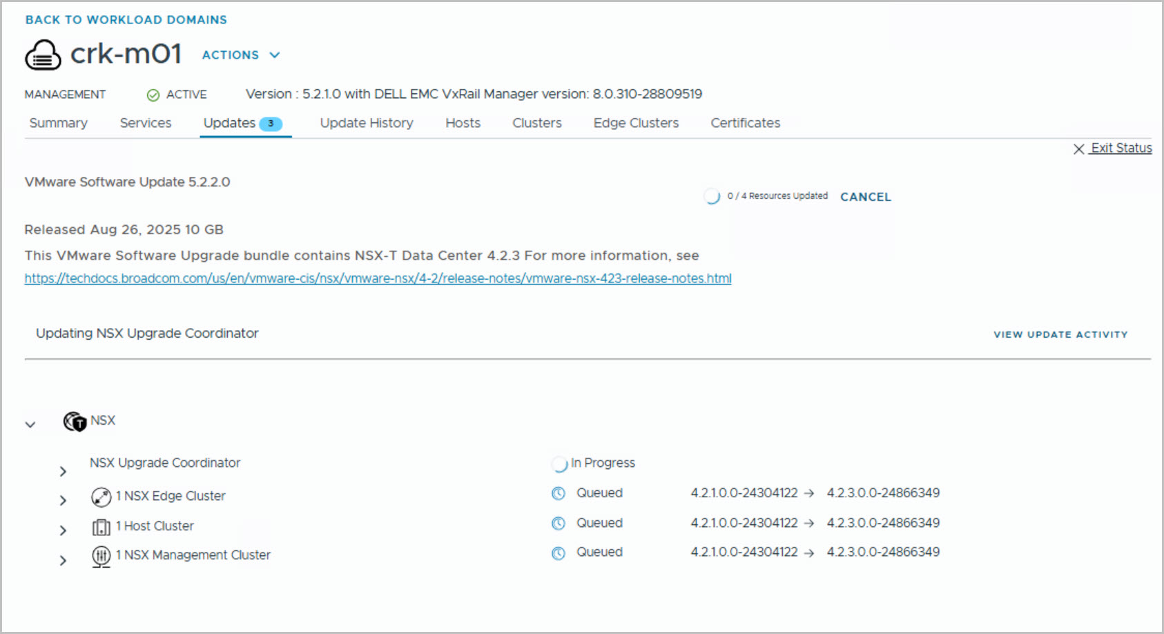
Task: Click the NSX globe icon
Action: point(75,421)
